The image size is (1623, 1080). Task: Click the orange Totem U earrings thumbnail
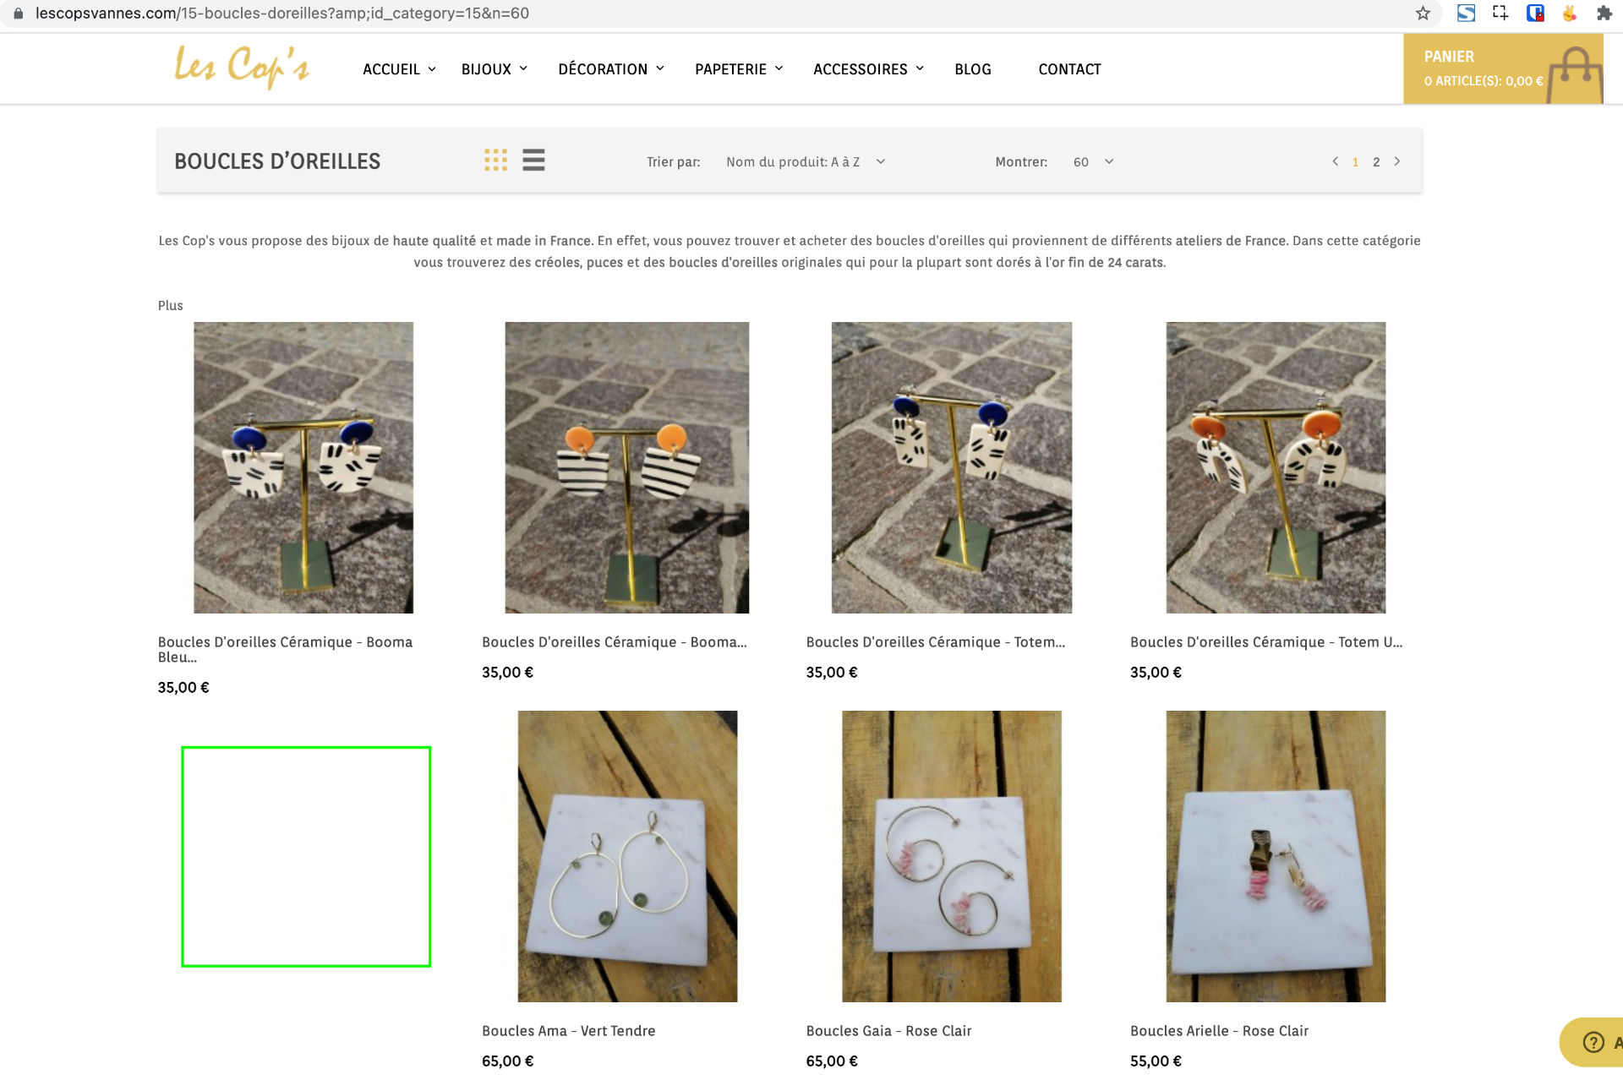1276,467
